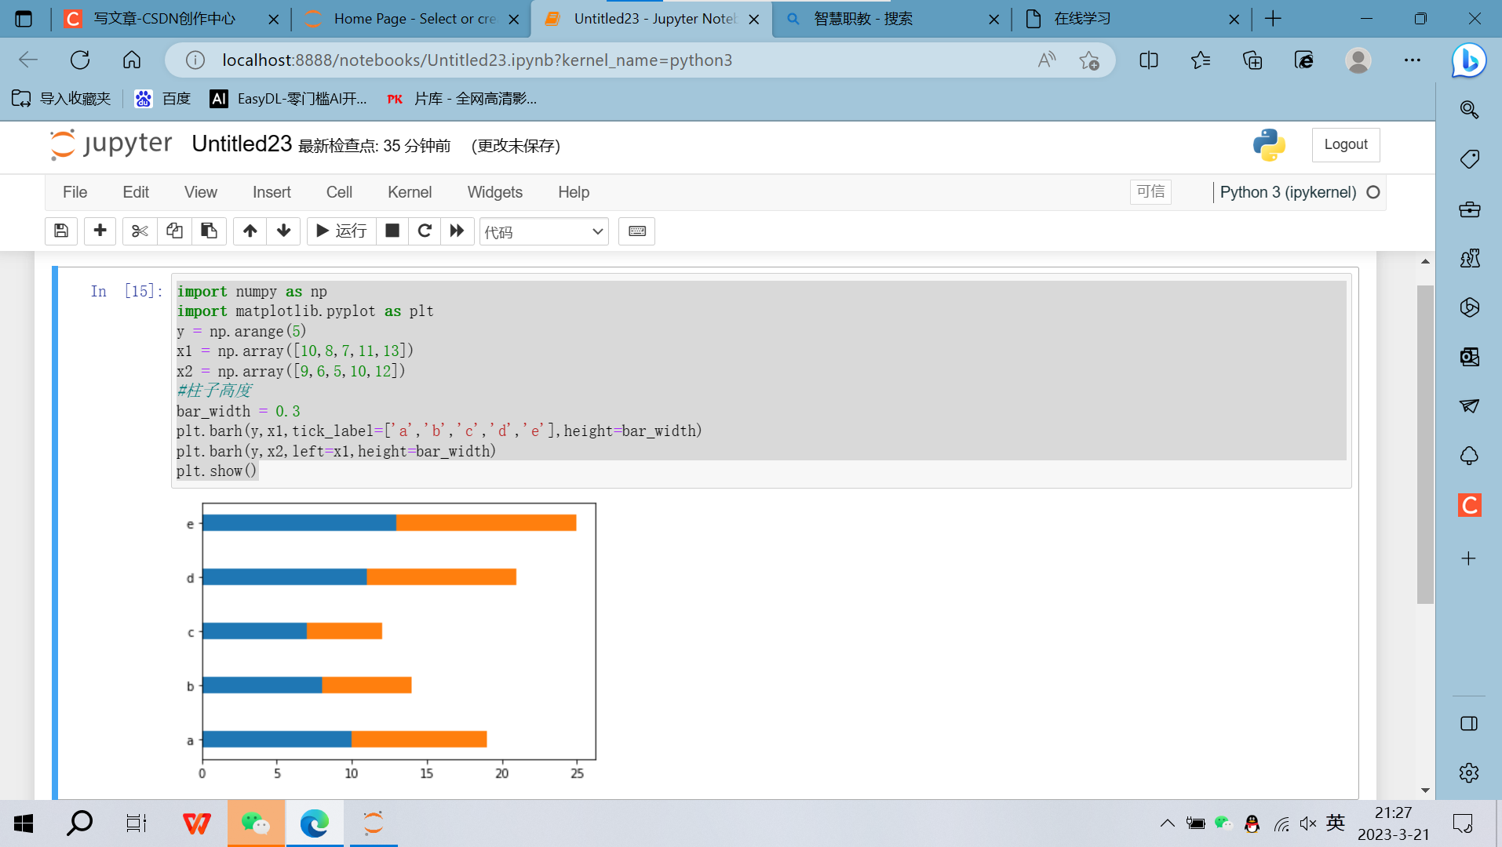This screenshot has width=1502, height=847.
Task: Open the Cell menu
Action: [338, 191]
